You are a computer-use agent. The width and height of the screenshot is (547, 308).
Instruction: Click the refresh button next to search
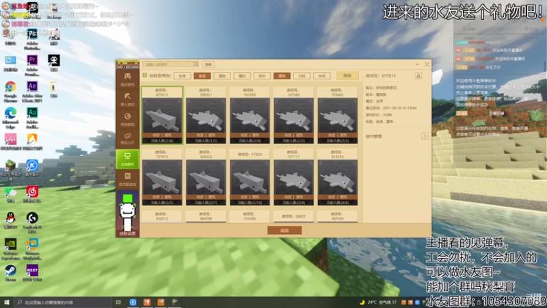[209, 64]
